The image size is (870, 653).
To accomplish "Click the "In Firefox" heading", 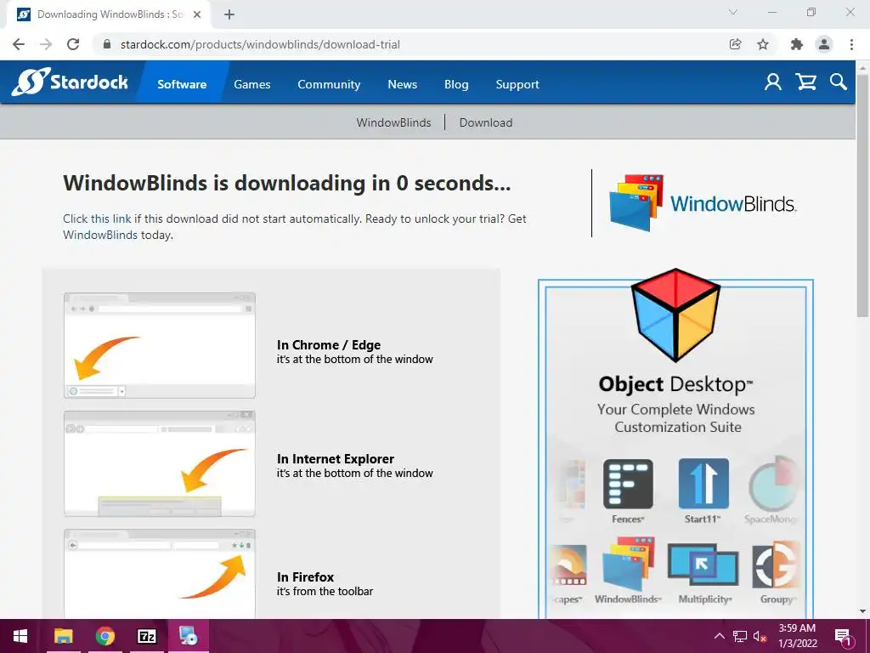I will coord(305,577).
